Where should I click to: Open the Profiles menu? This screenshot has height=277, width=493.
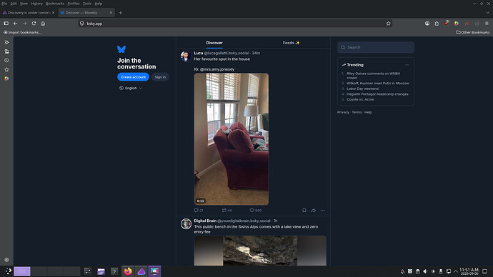[74, 4]
